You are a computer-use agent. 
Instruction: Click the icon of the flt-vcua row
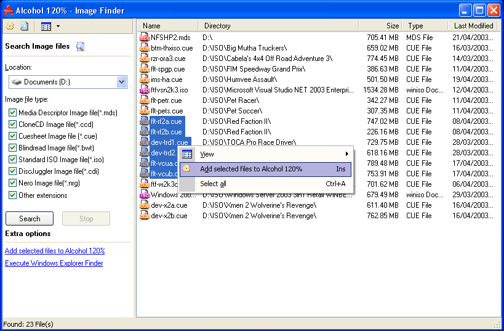coord(145,163)
